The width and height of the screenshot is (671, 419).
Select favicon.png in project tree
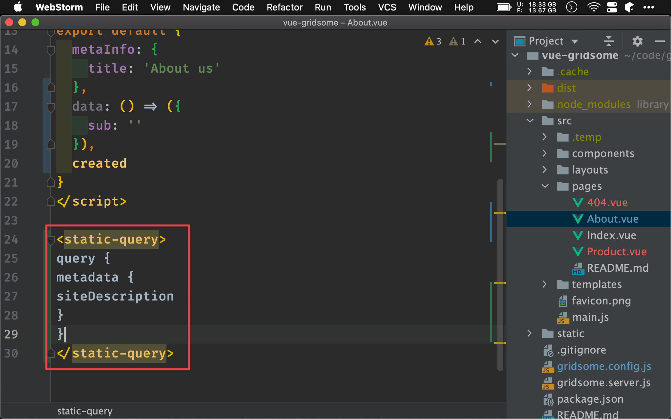pos(601,301)
